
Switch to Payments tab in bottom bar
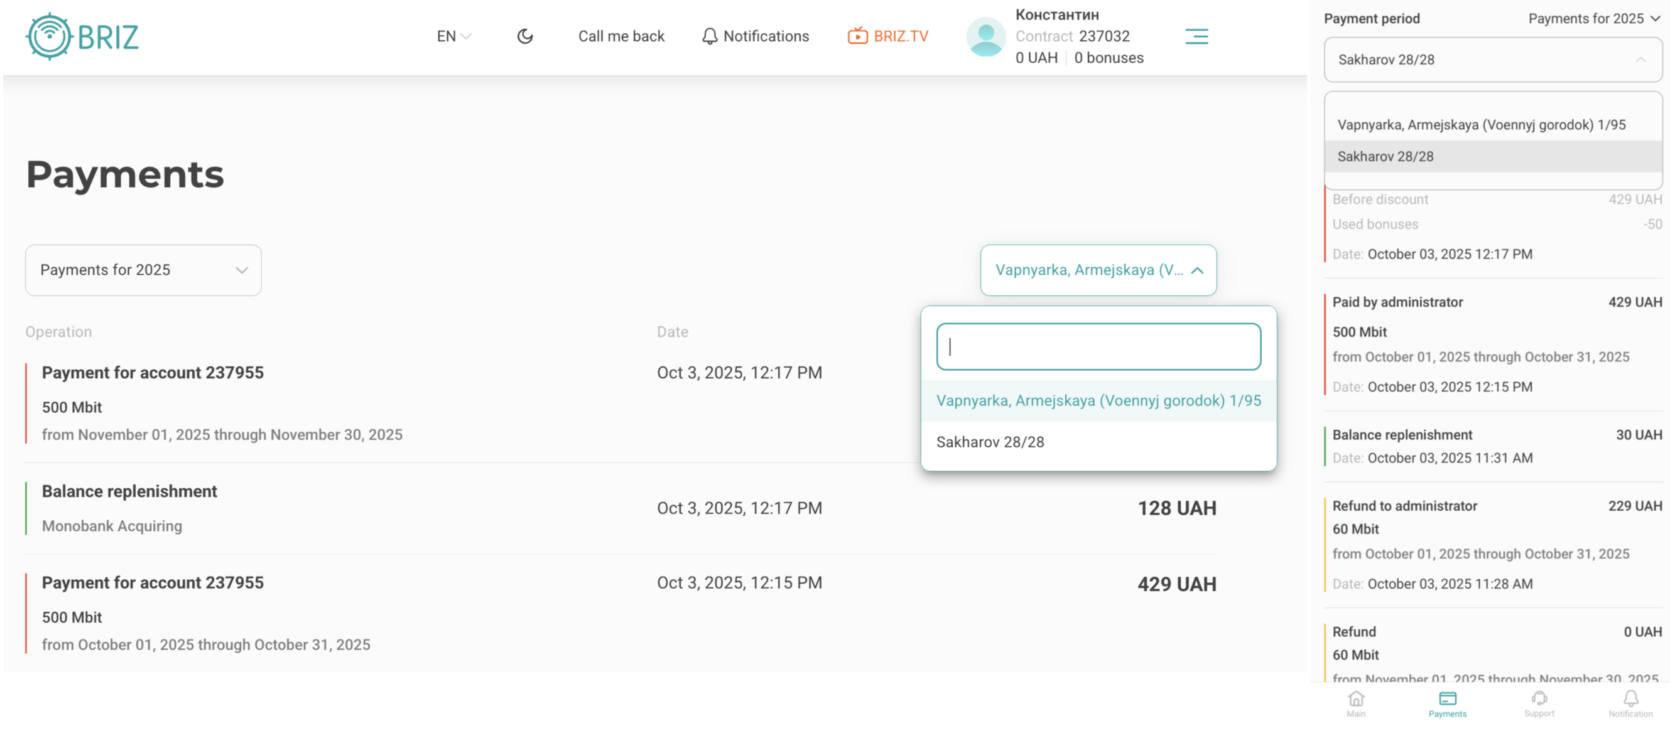(x=1447, y=703)
